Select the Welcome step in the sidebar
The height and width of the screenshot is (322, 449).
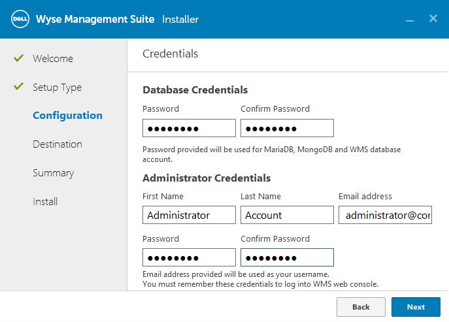point(53,59)
